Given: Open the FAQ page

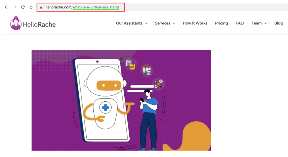Looking at the screenshot, I should pyautogui.click(x=240, y=23).
